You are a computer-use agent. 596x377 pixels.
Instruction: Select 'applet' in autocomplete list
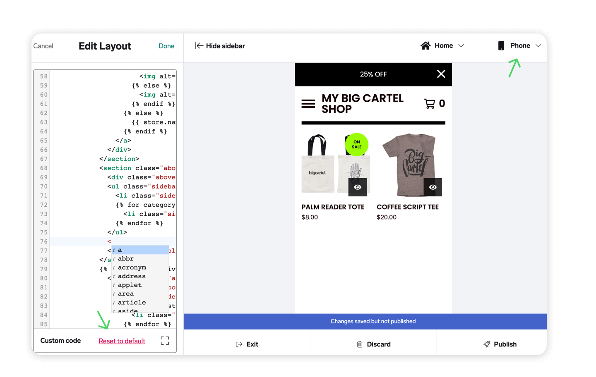pyautogui.click(x=140, y=285)
